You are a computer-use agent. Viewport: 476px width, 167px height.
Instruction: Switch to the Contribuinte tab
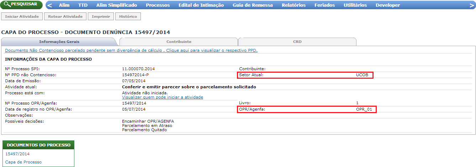pyautogui.click(x=179, y=42)
